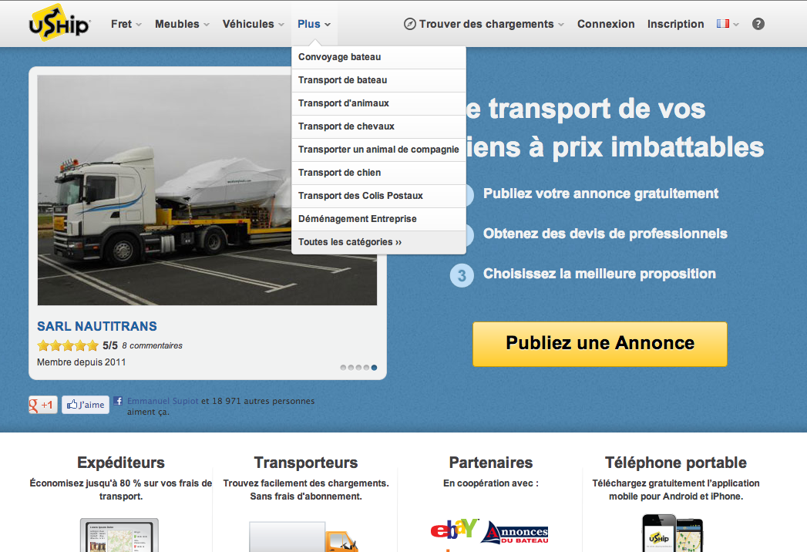Choose Toutes les catégories in menu
This screenshot has height=552, width=807.
click(x=350, y=242)
